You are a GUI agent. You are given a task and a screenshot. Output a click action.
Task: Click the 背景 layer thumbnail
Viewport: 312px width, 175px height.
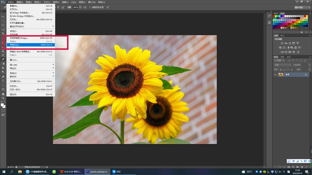click(x=281, y=75)
